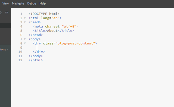Click the closing </html> tag
Image resolution: width=174 pixels, height=107 pixels.
36,60
